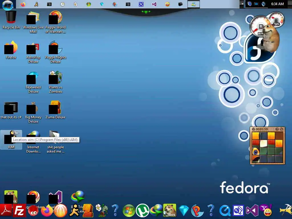Screen dimensions: 292x219
Task: Launch Peggle 'P' icon in the dock
Action: pyautogui.click(x=197, y=211)
